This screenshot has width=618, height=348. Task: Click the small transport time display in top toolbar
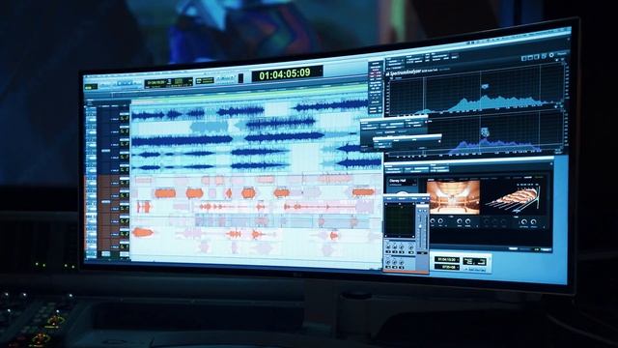point(168,83)
